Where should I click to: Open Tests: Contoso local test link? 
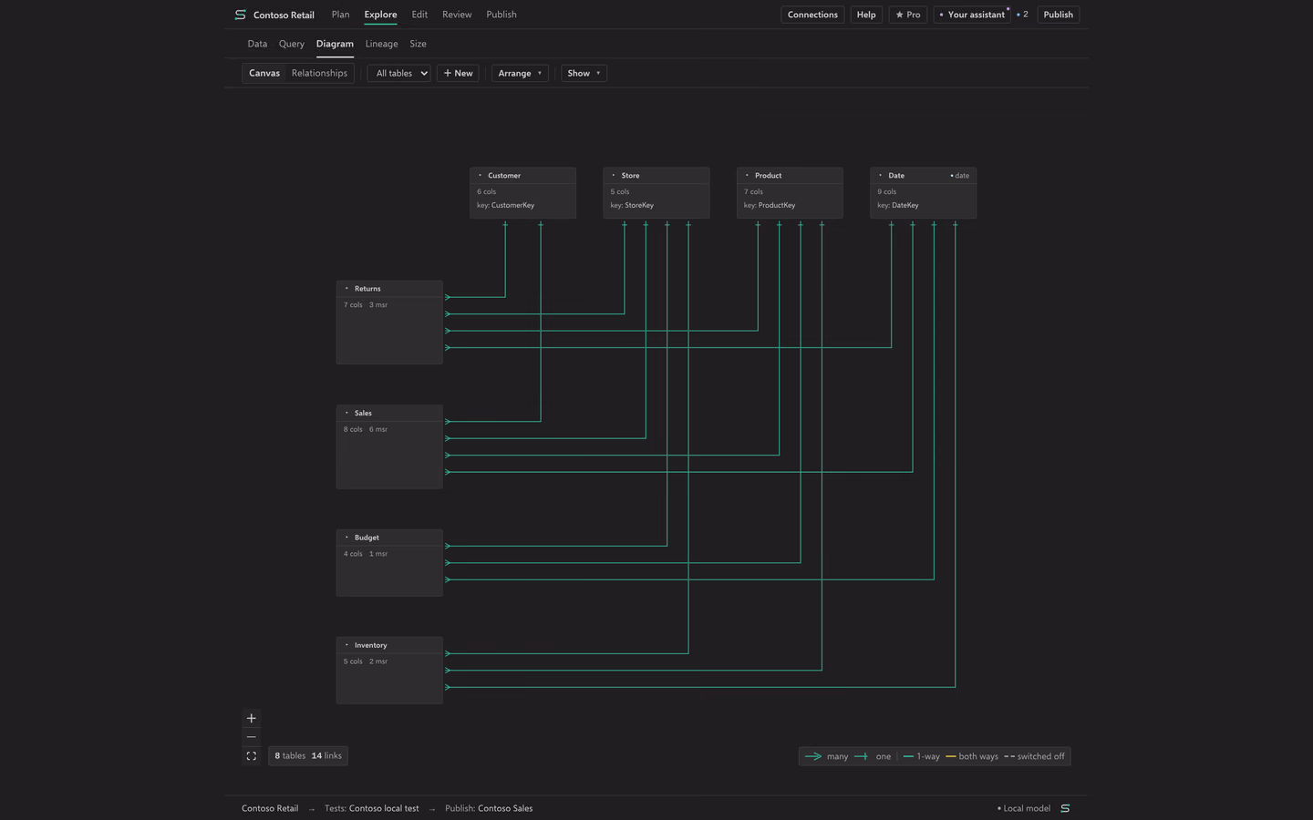tap(372, 808)
